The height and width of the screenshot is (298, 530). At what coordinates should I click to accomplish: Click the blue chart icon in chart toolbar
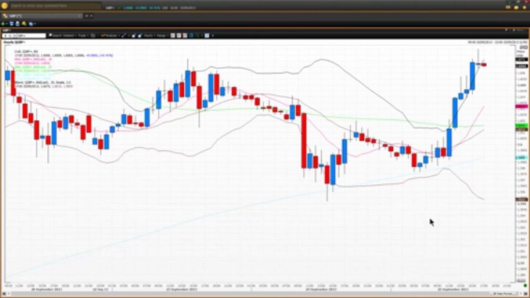click(x=191, y=36)
